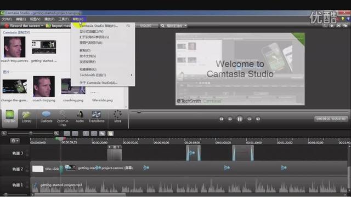Open the 640x360 editing dimensions selector
351x197 pixels.
tap(146, 26)
